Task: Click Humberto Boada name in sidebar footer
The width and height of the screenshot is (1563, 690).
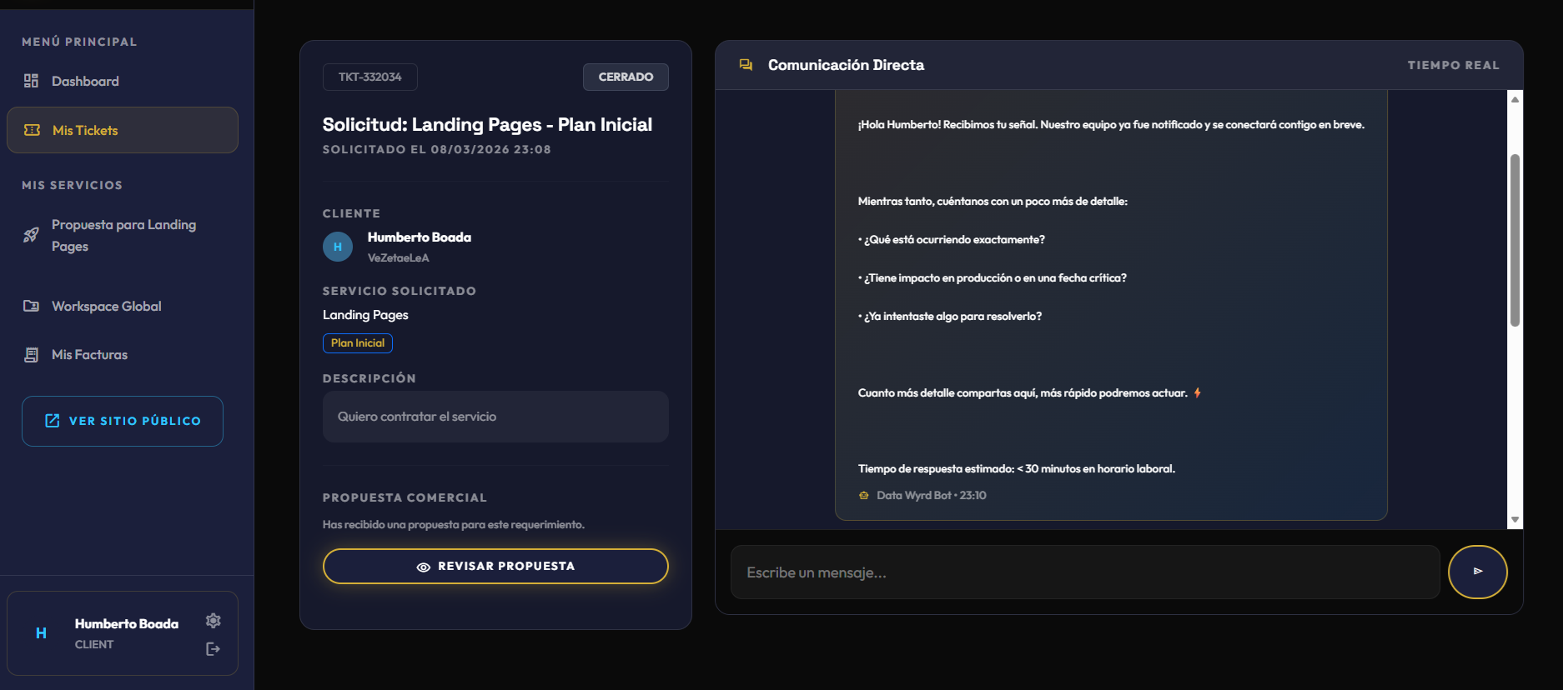Action: pos(127,623)
